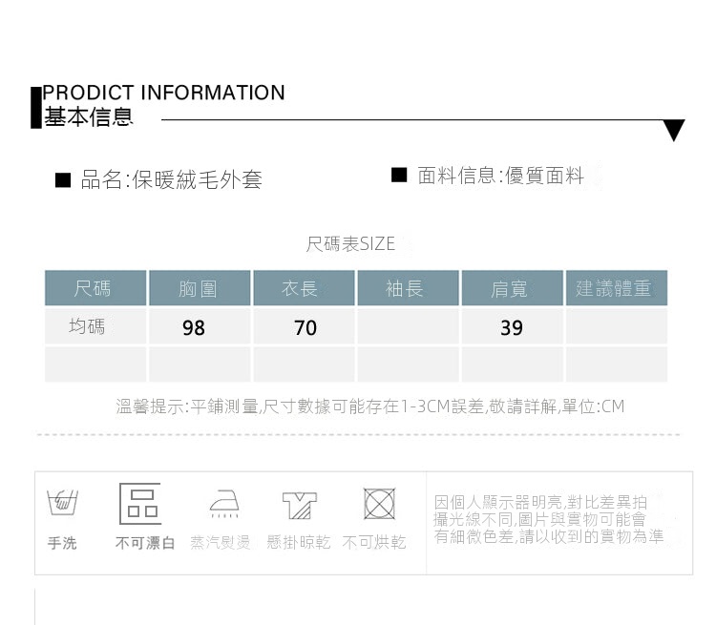The image size is (716, 625).
Task: Click the 不可烘乾 label
Action: click(374, 542)
